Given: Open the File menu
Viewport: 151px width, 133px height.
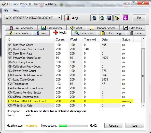Looking at the screenshot, I should click(x=6, y=10).
